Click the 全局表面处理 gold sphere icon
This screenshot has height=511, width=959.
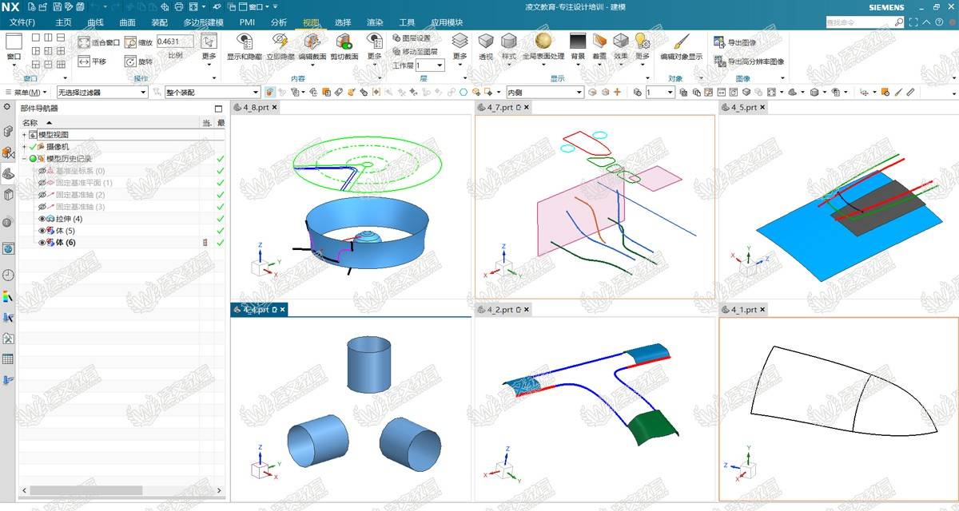point(543,41)
